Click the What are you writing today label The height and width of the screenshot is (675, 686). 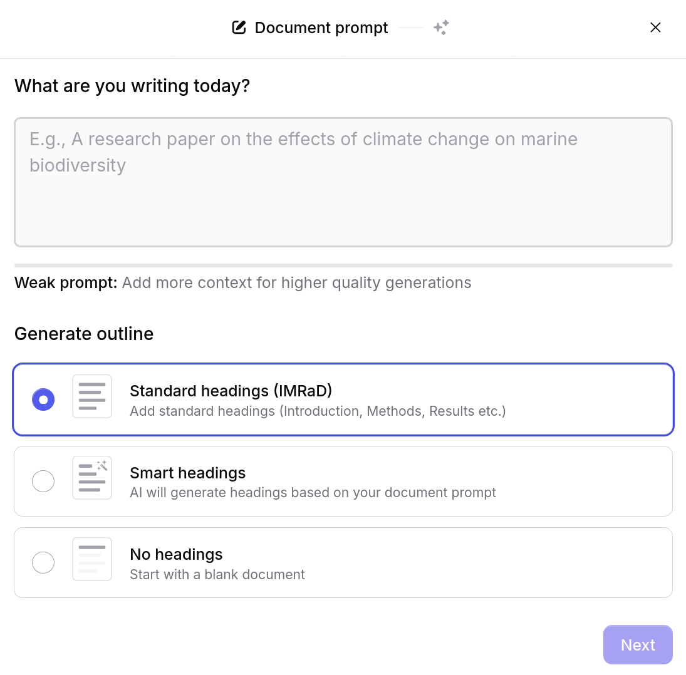pos(132,86)
